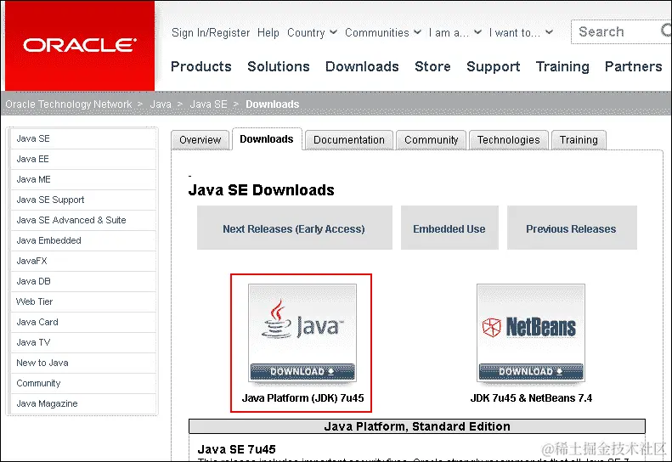
Task: Switch to the Technologies tab
Action: click(x=509, y=140)
